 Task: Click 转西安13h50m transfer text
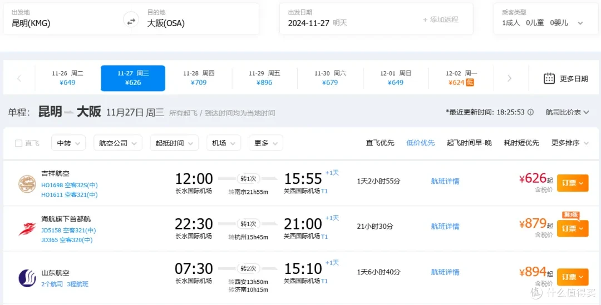click(x=248, y=282)
